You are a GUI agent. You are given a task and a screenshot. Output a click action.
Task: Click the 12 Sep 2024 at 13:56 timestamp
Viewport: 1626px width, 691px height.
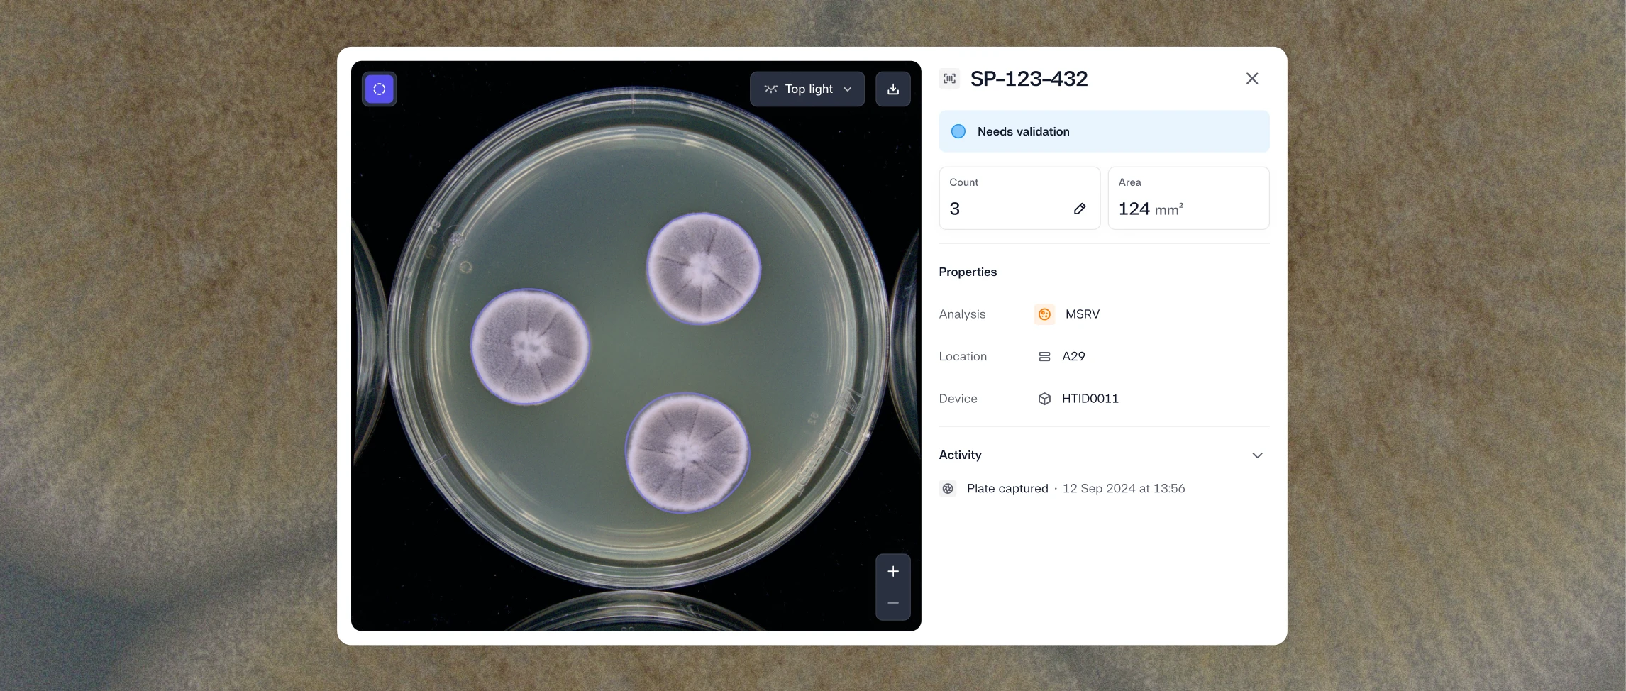pos(1124,489)
